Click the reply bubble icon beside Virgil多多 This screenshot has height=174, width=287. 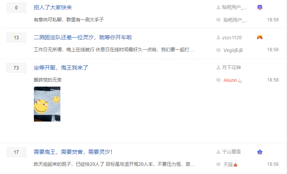click(218, 50)
